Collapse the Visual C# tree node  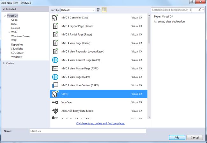(x=5, y=16)
